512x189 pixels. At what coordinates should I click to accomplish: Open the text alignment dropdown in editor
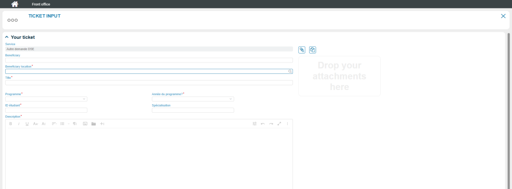(54, 124)
